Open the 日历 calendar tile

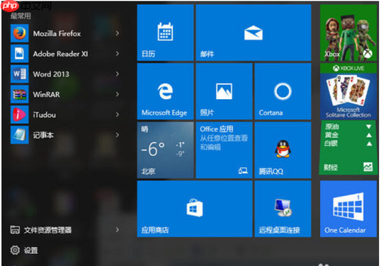click(x=165, y=32)
